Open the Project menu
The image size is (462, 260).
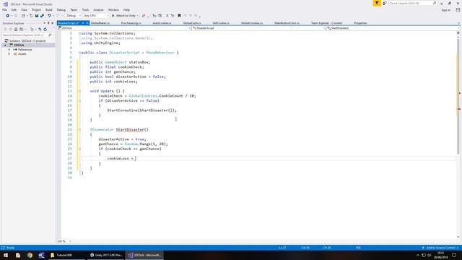point(36,10)
